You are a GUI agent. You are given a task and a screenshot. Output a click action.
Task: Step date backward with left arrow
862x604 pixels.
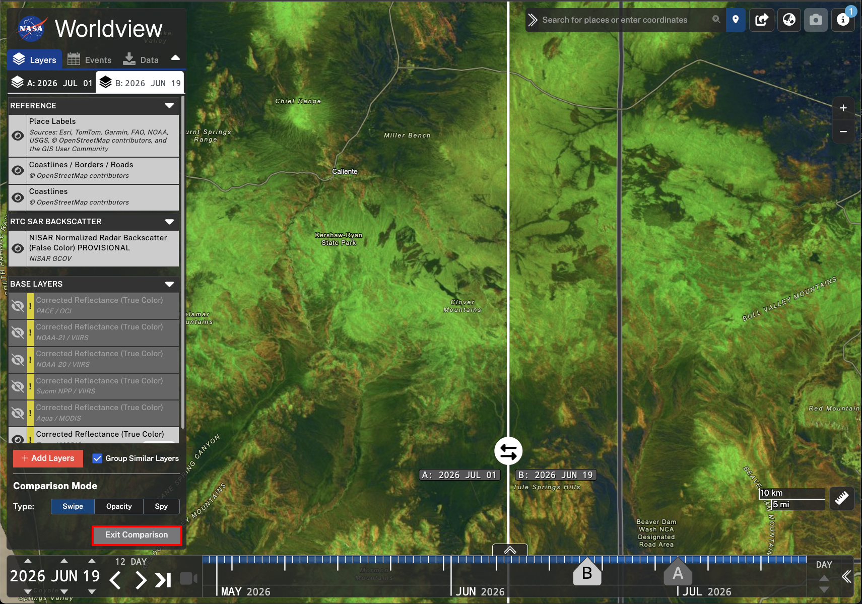[x=115, y=580]
